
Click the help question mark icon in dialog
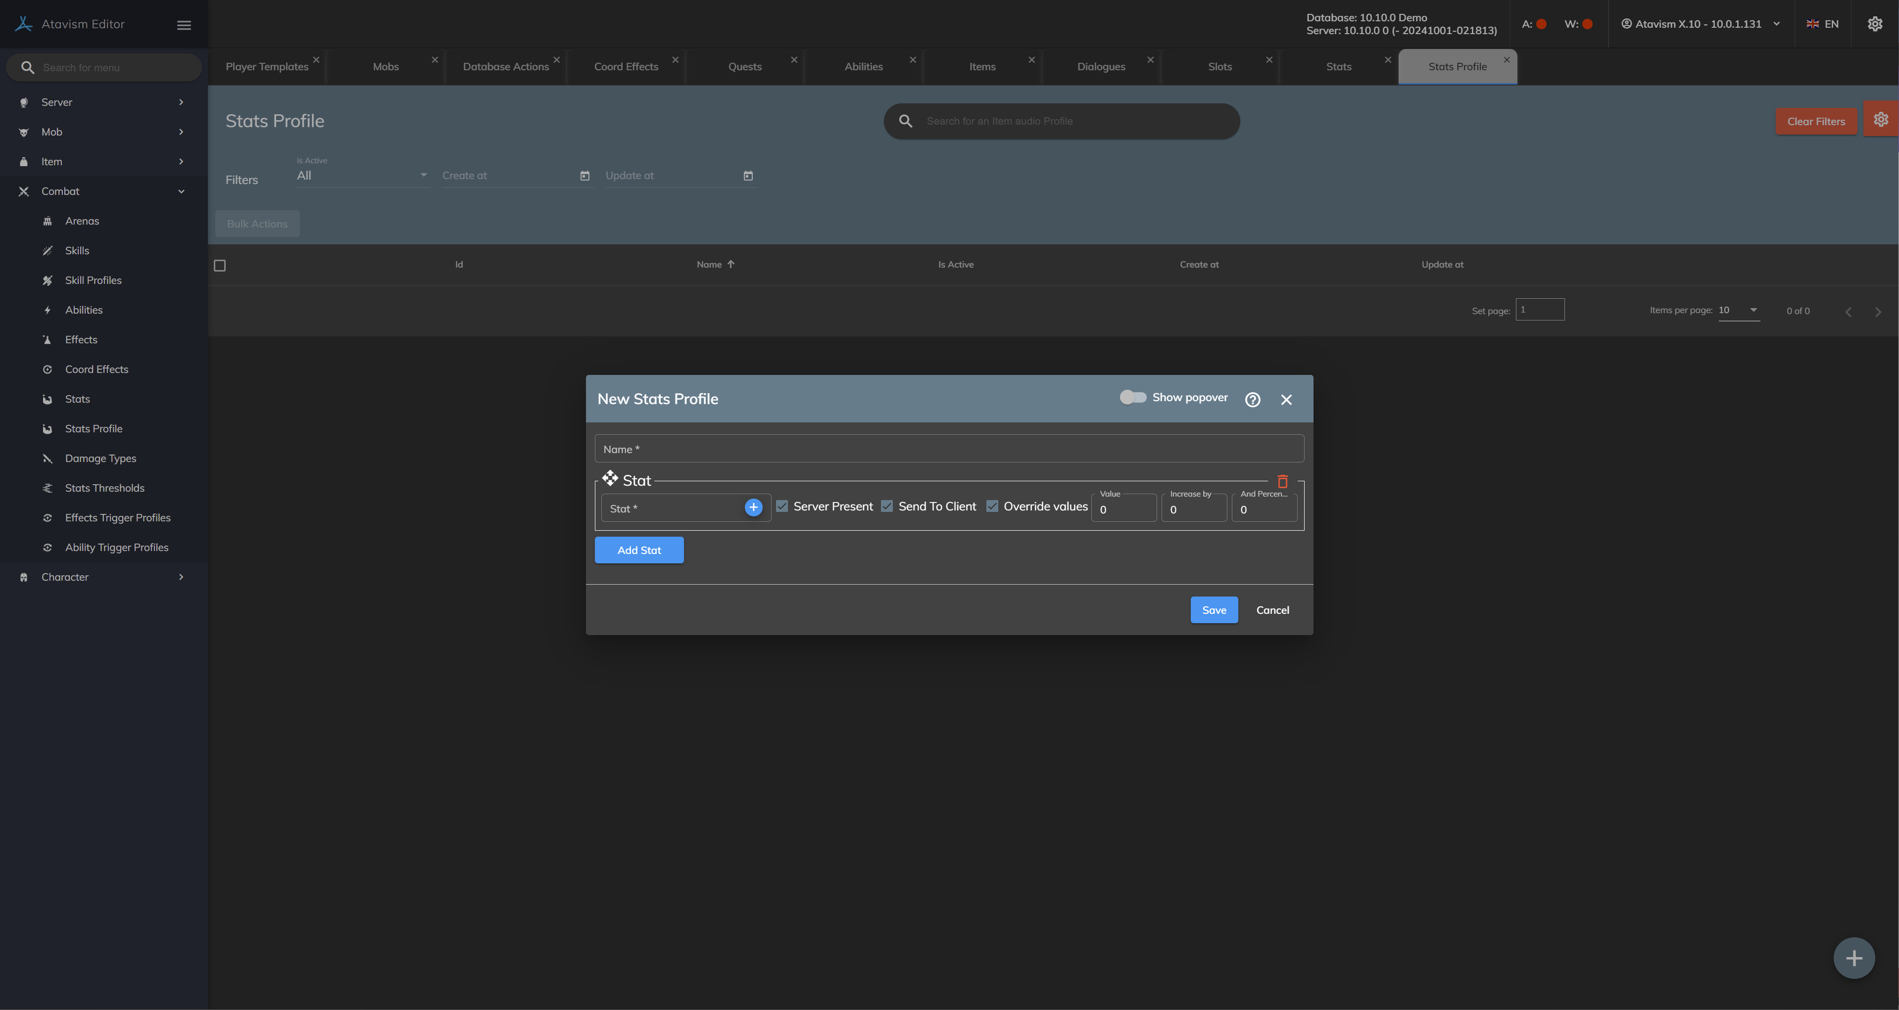click(1253, 399)
